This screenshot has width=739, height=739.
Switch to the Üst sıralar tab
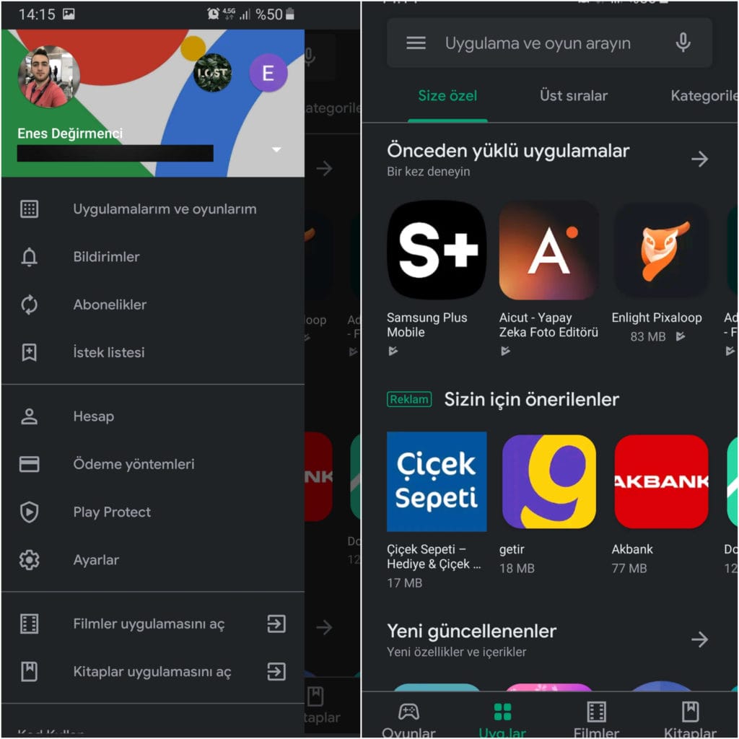coord(573,96)
